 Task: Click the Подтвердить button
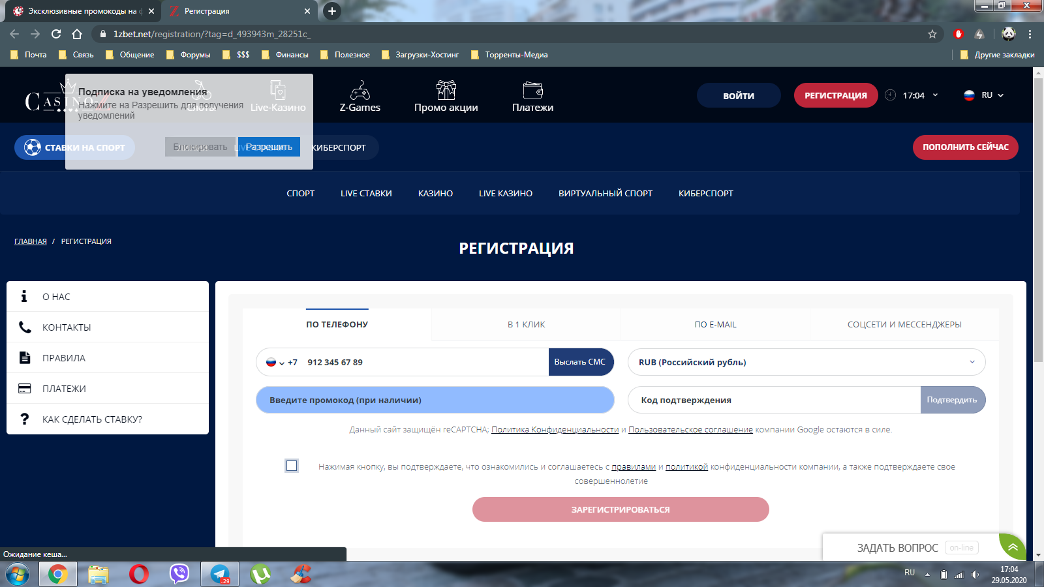[952, 400]
